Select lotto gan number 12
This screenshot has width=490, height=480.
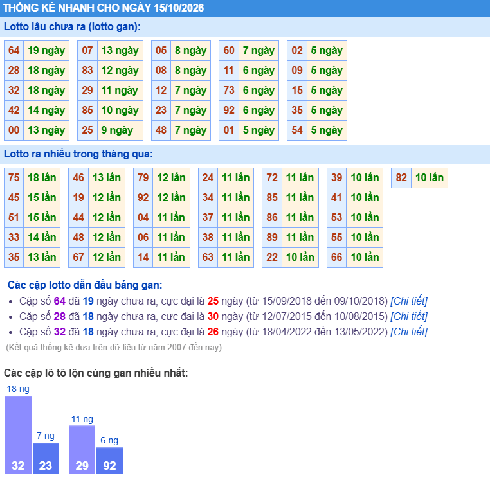pos(161,91)
